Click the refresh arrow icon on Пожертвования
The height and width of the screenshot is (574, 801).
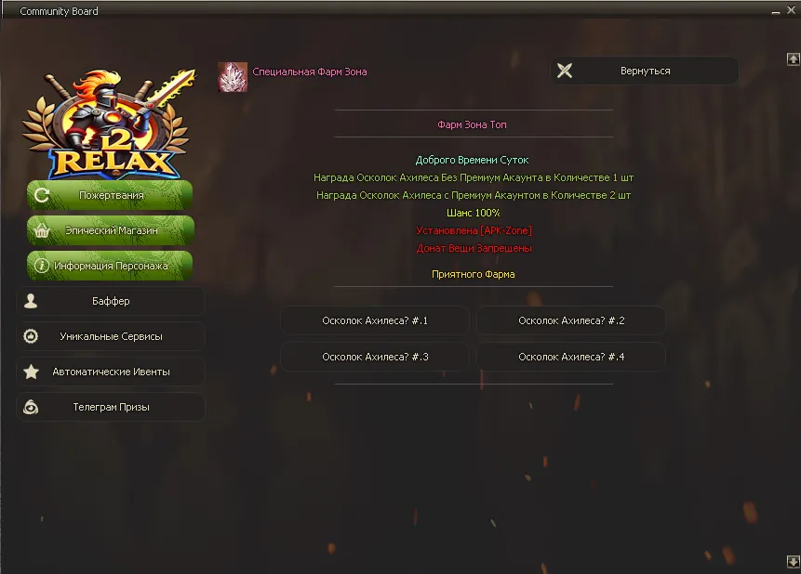(x=41, y=195)
